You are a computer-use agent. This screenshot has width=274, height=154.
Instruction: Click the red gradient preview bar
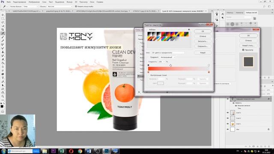[179, 68]
